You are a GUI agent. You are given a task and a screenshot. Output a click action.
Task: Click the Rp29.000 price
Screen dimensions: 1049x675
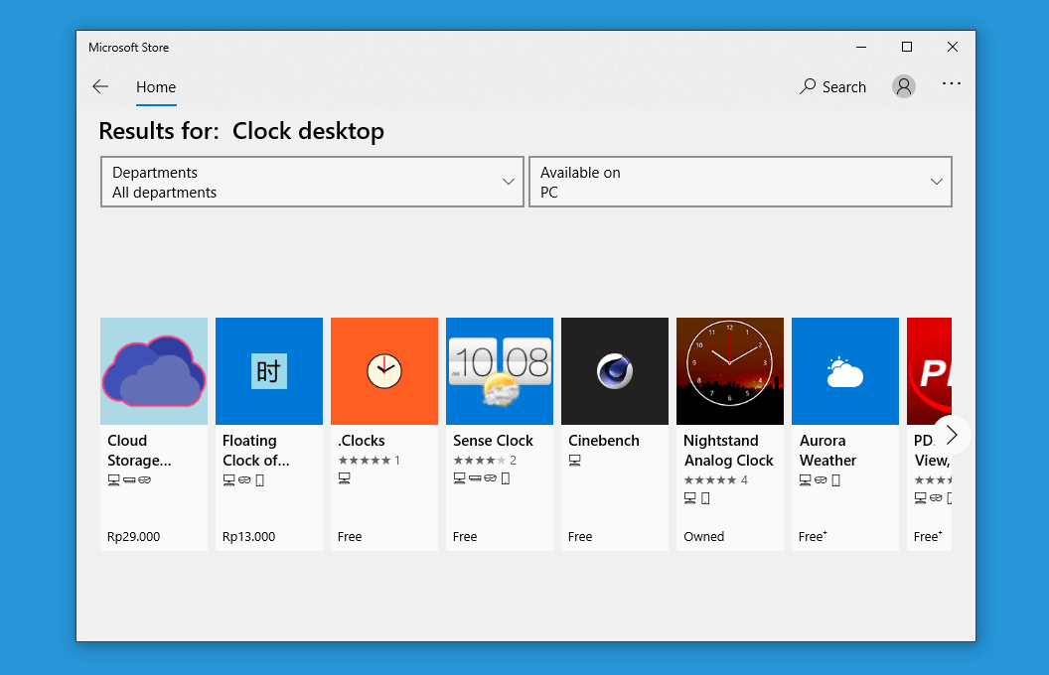(x=134, y=537)
